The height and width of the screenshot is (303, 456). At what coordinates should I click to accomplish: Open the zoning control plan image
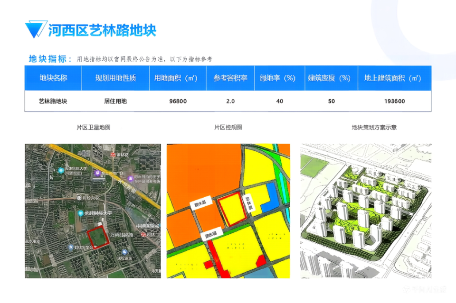pyautogui.click(x=228, y=211)
